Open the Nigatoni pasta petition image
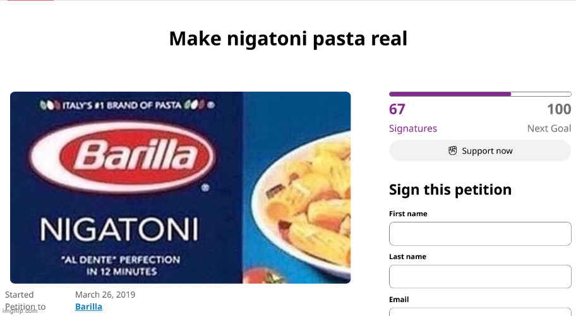Image resolution: width=576 pixels, height=316 pixels. pyautogui.click(x=181, y=188)
